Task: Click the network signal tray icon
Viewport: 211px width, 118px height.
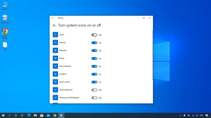Action: (193, 115)
